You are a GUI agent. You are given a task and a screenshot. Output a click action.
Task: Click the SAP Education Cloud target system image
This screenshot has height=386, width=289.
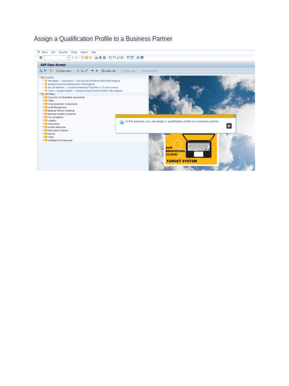pos(191,149)
